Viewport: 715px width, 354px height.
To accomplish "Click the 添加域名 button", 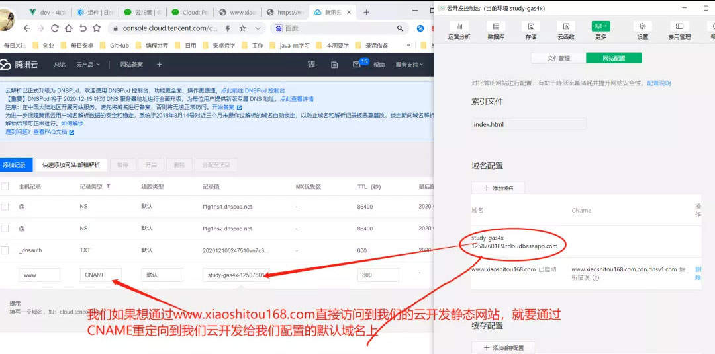I will tap(499, 188).
